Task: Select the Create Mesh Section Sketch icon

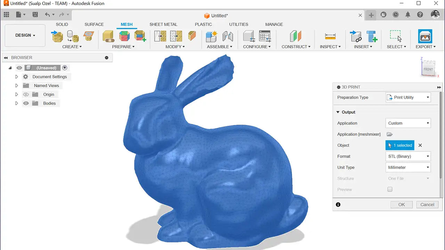Action: pos(88,36)
